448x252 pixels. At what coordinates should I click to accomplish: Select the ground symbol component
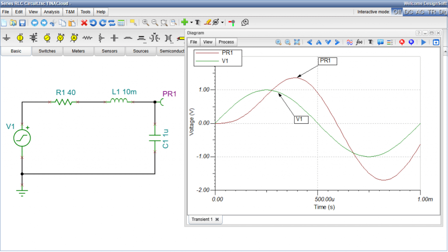pyautogui.click(x=7, y=38)
